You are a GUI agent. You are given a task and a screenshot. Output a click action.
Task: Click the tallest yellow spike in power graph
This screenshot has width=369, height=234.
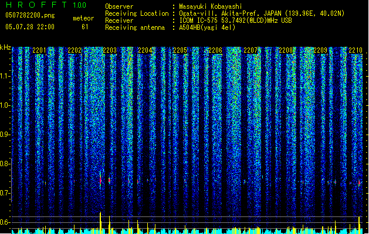(100, 223)
